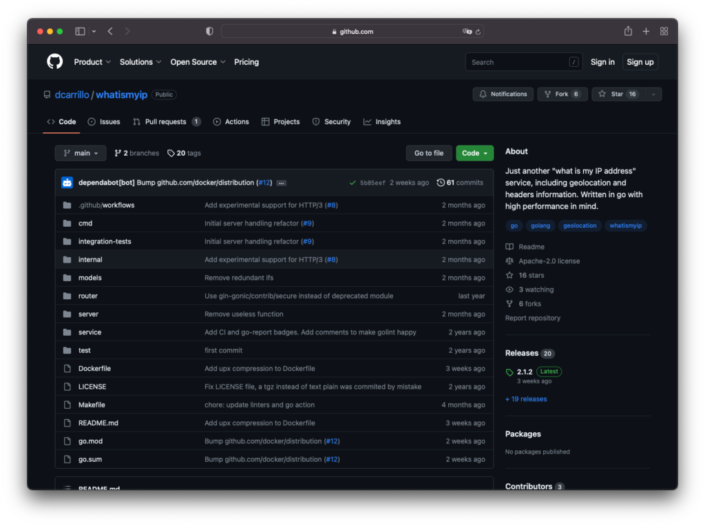
Task: Open the Product dropdown menu
Action: click(x=92, y=62)
